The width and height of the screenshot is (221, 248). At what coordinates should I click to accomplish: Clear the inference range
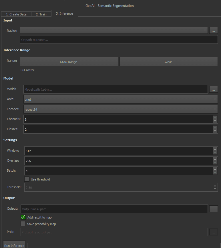point(168,62)
